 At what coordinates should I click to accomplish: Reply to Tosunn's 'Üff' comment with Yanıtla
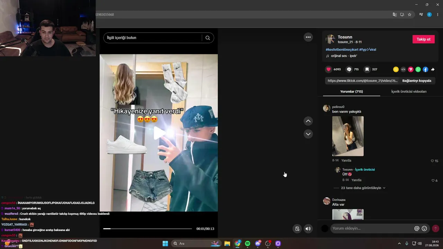pos(356,180)
